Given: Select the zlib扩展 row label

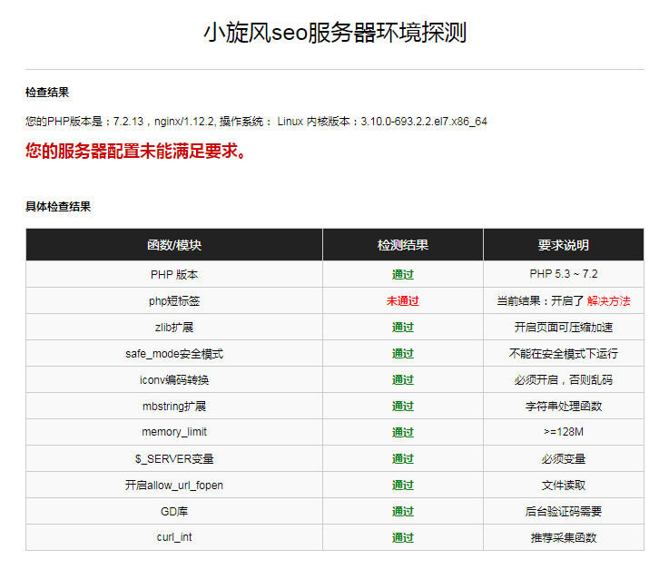Looking at the screenshot, I should 174,328.
